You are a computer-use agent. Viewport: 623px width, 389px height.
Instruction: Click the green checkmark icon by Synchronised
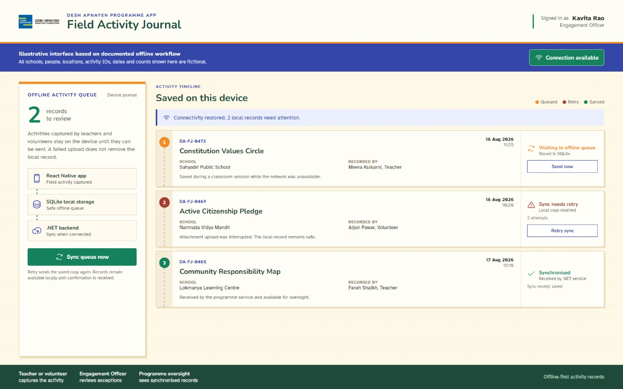(531, 273)
